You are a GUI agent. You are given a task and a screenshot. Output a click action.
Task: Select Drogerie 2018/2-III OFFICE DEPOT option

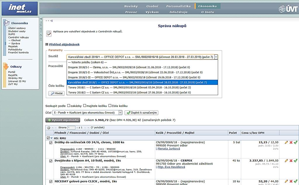point(142,77)
